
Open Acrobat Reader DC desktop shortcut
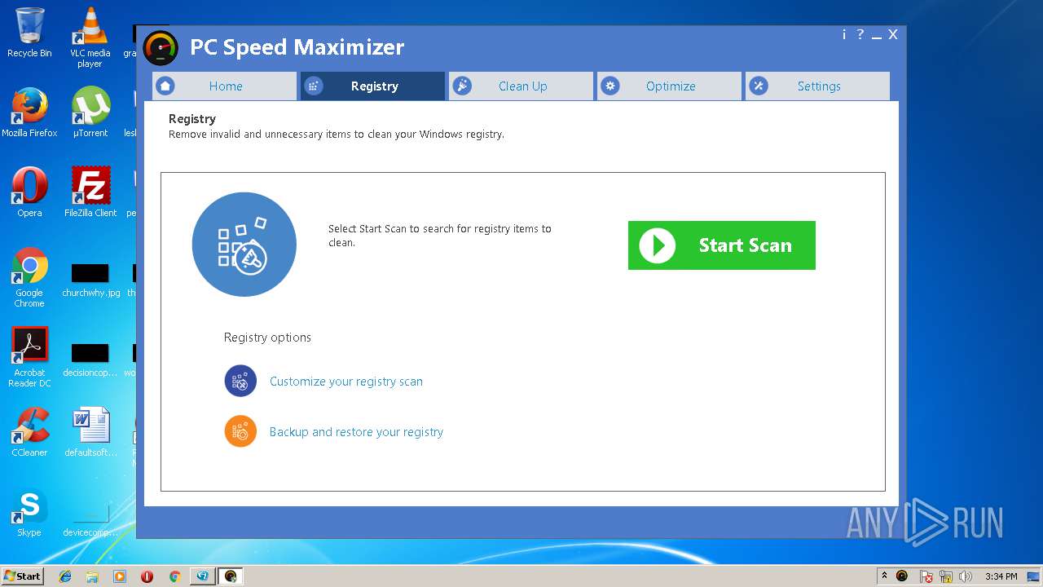click(29, 357)
